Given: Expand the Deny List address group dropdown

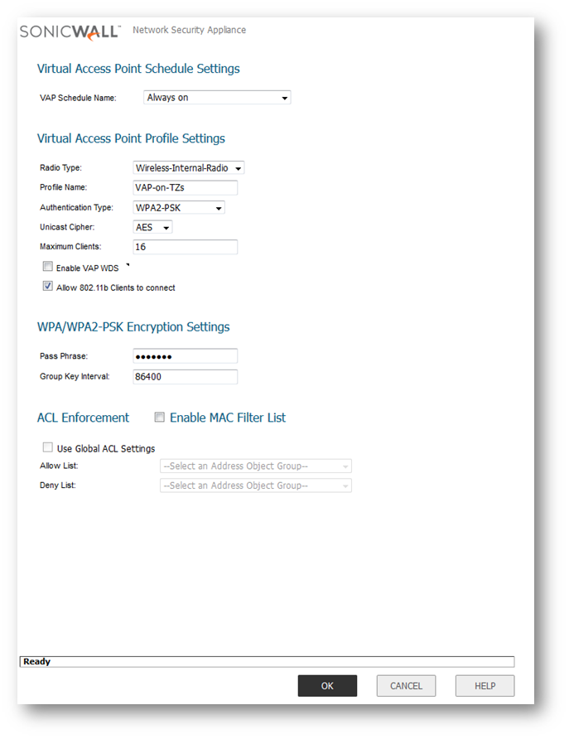Looking at the screenshot, I should (255, 485).
